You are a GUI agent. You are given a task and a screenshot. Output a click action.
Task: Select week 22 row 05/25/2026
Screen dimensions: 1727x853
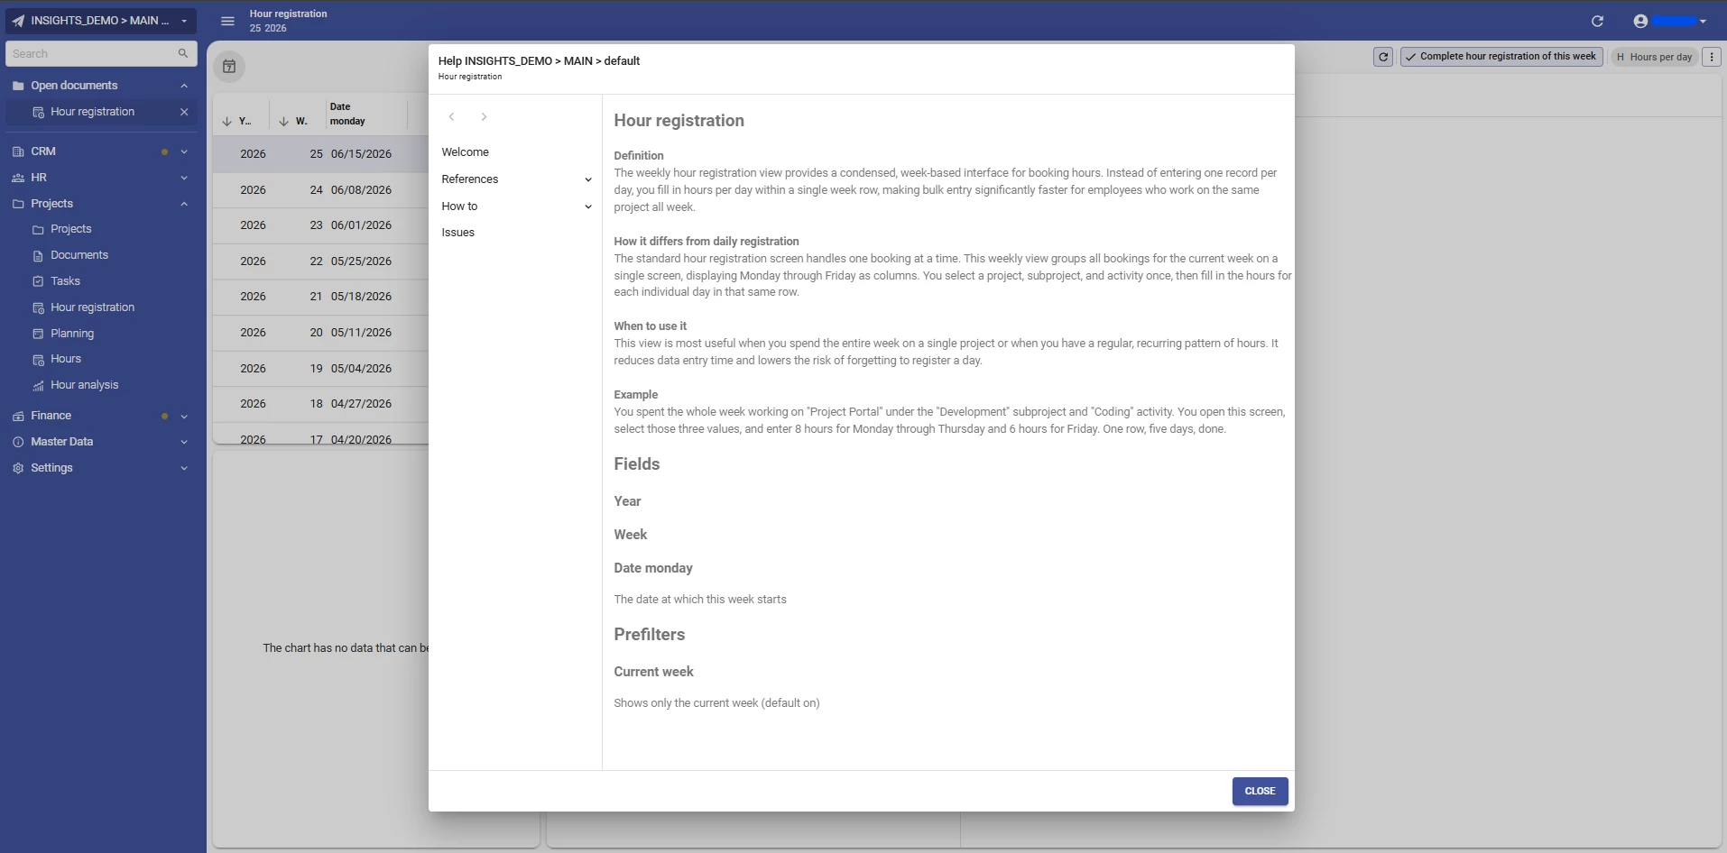[321, 261]
